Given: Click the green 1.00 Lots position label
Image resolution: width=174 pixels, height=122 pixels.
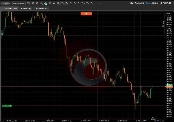Looking at the screenshot, I should tap(7, 106).
